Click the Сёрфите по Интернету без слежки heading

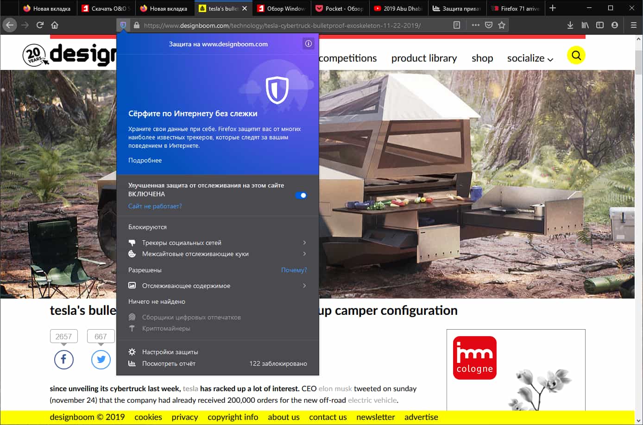(193, 113)
